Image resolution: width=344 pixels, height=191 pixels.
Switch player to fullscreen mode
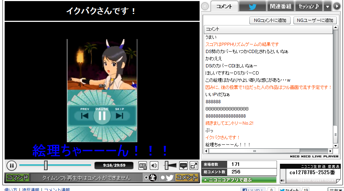tap(194, 166)
